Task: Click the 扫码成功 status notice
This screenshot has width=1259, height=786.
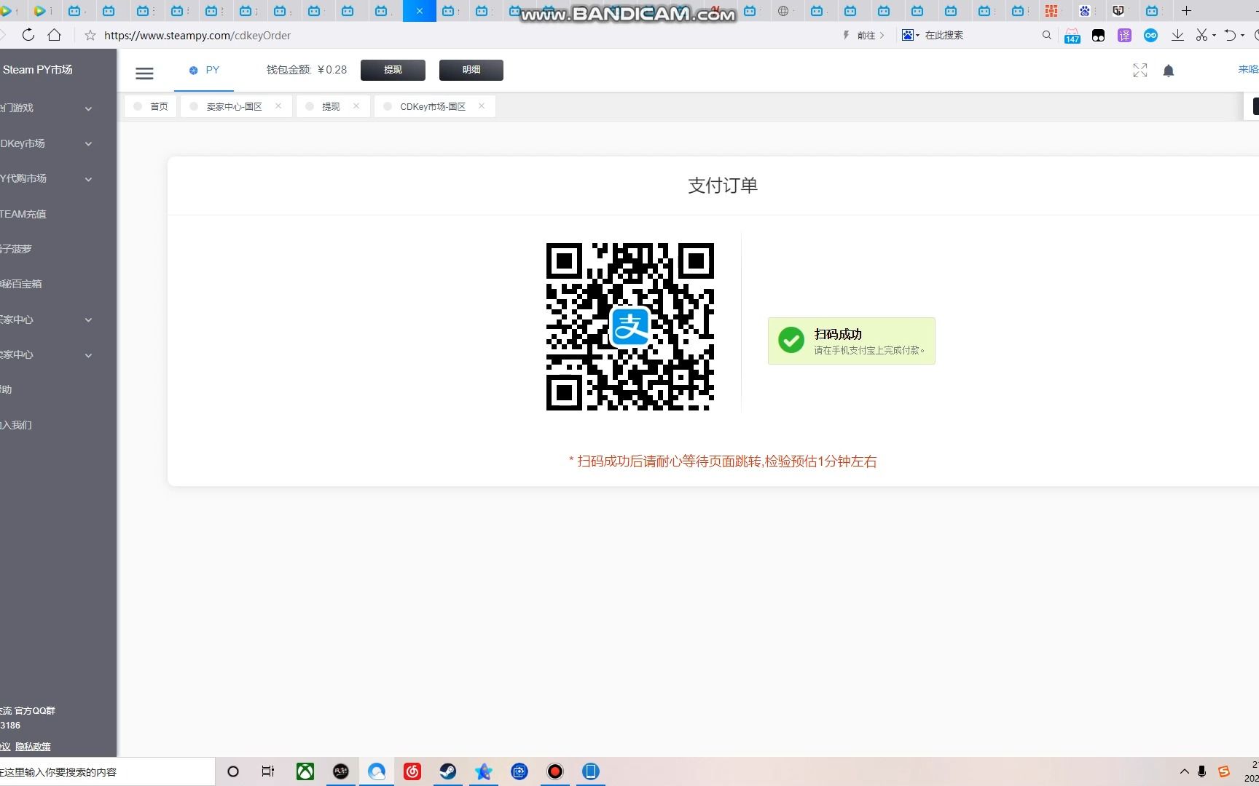Action: point(851,341)
